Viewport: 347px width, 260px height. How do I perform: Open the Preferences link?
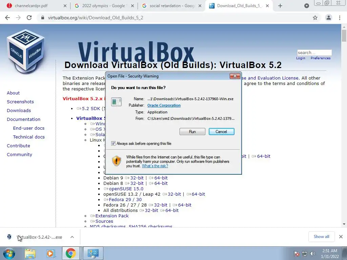point(321,58)
